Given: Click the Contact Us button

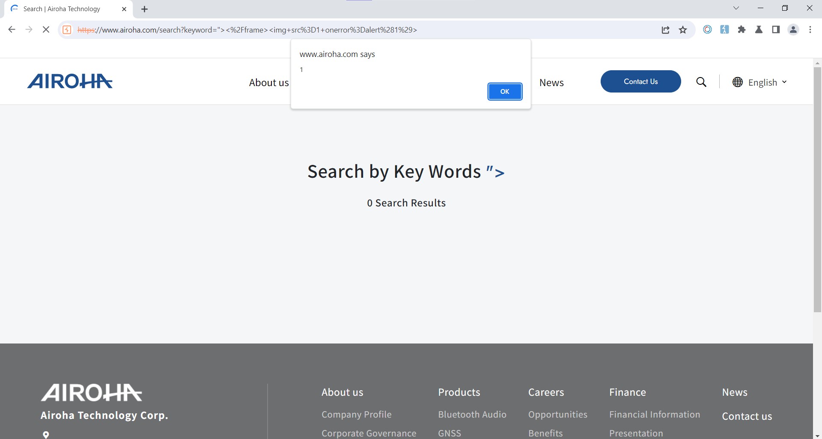Looking at the screenshot, I should [640, 81].
